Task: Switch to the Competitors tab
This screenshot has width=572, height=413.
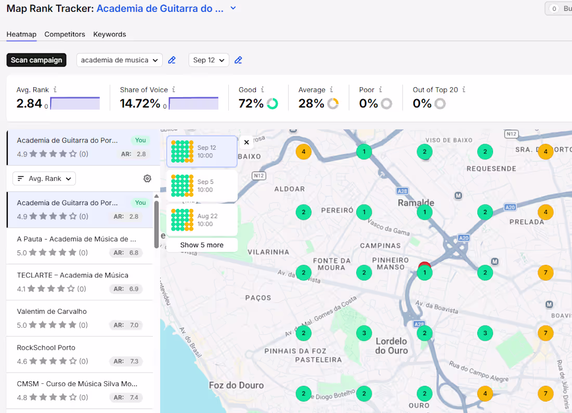Action: click(64, 34)
